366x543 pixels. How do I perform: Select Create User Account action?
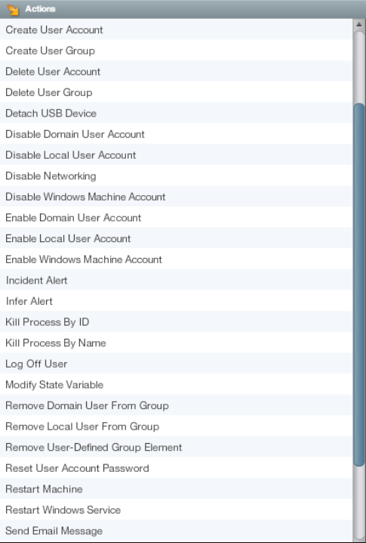click(176, 29)
